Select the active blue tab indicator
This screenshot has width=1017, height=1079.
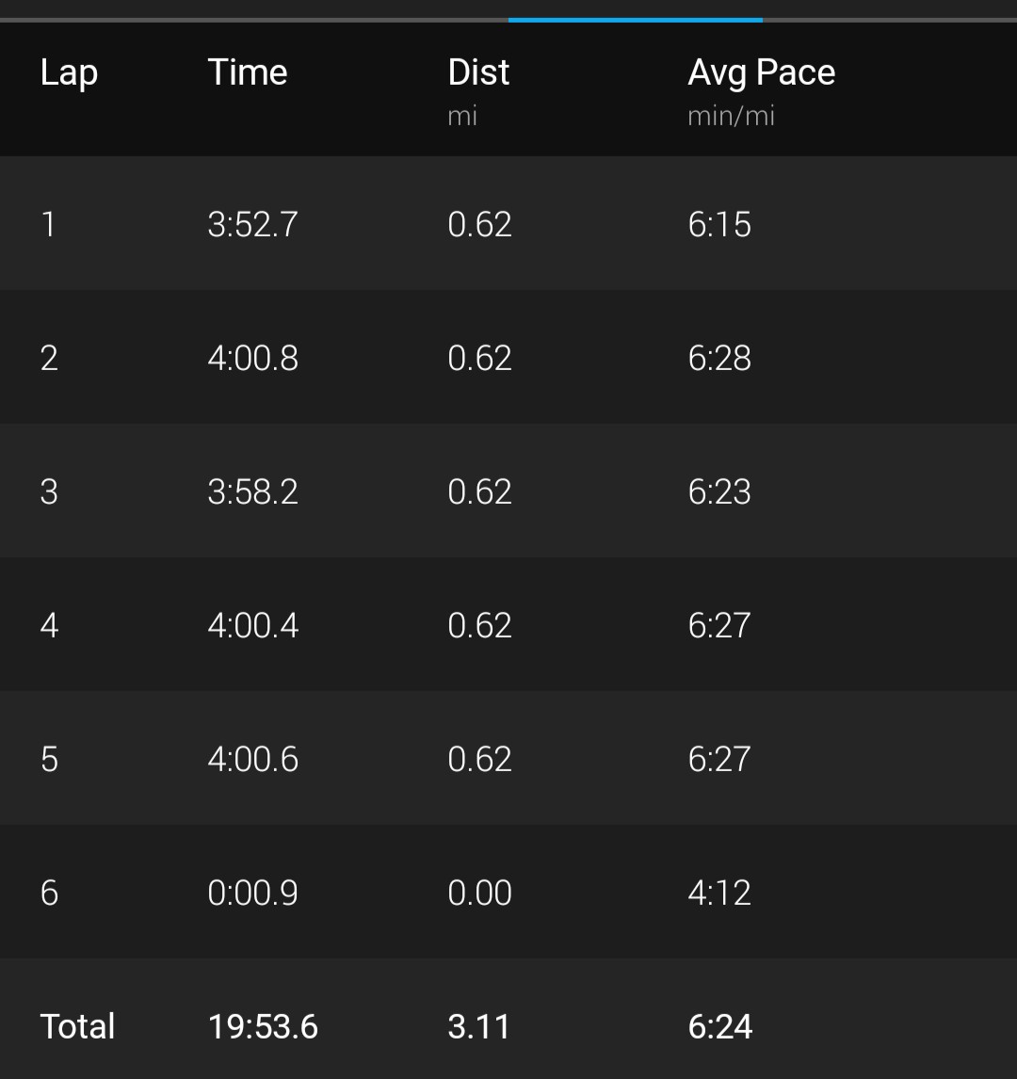coord(636,19)
